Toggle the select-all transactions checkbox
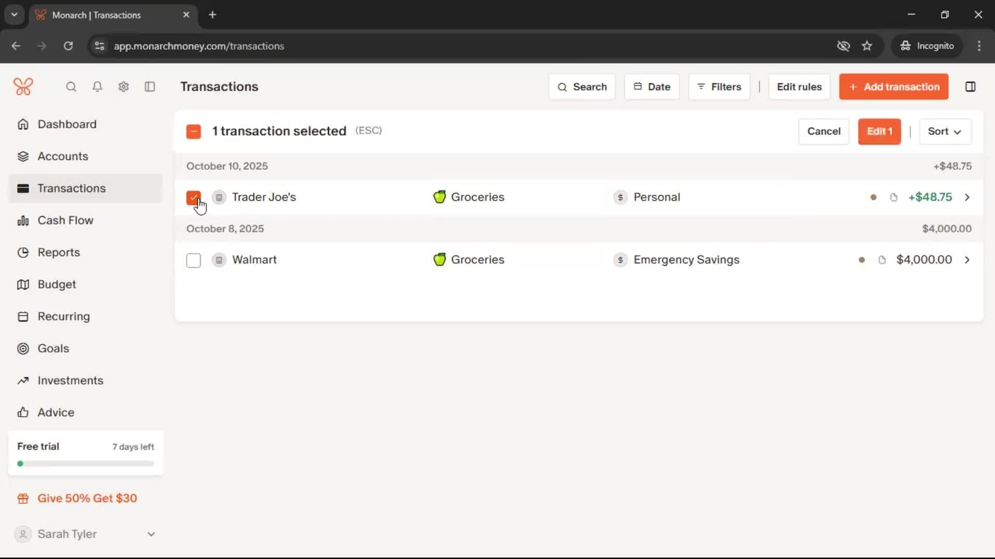Screen dimensions: 995x559 193,131
